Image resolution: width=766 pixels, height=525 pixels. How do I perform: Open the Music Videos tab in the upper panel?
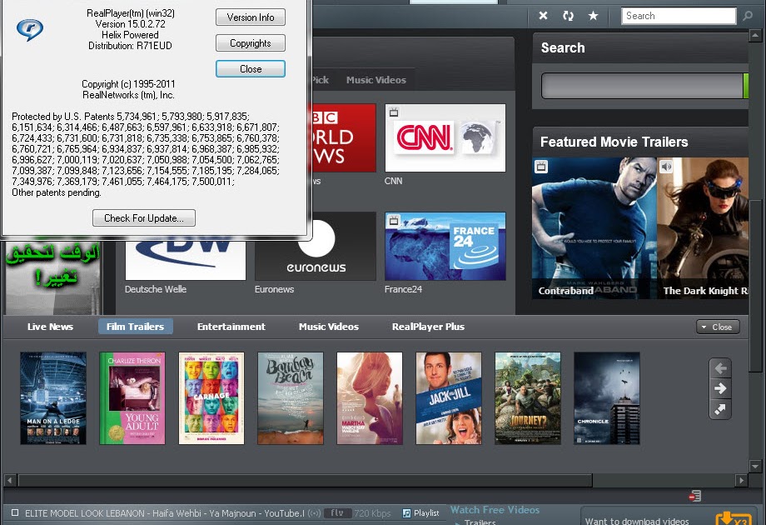click(x=376, y=80)
